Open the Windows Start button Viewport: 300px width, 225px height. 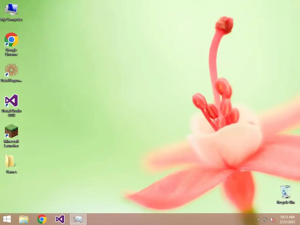coord(7,219)
